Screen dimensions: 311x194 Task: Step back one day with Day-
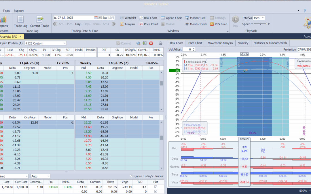pos(78,24)
